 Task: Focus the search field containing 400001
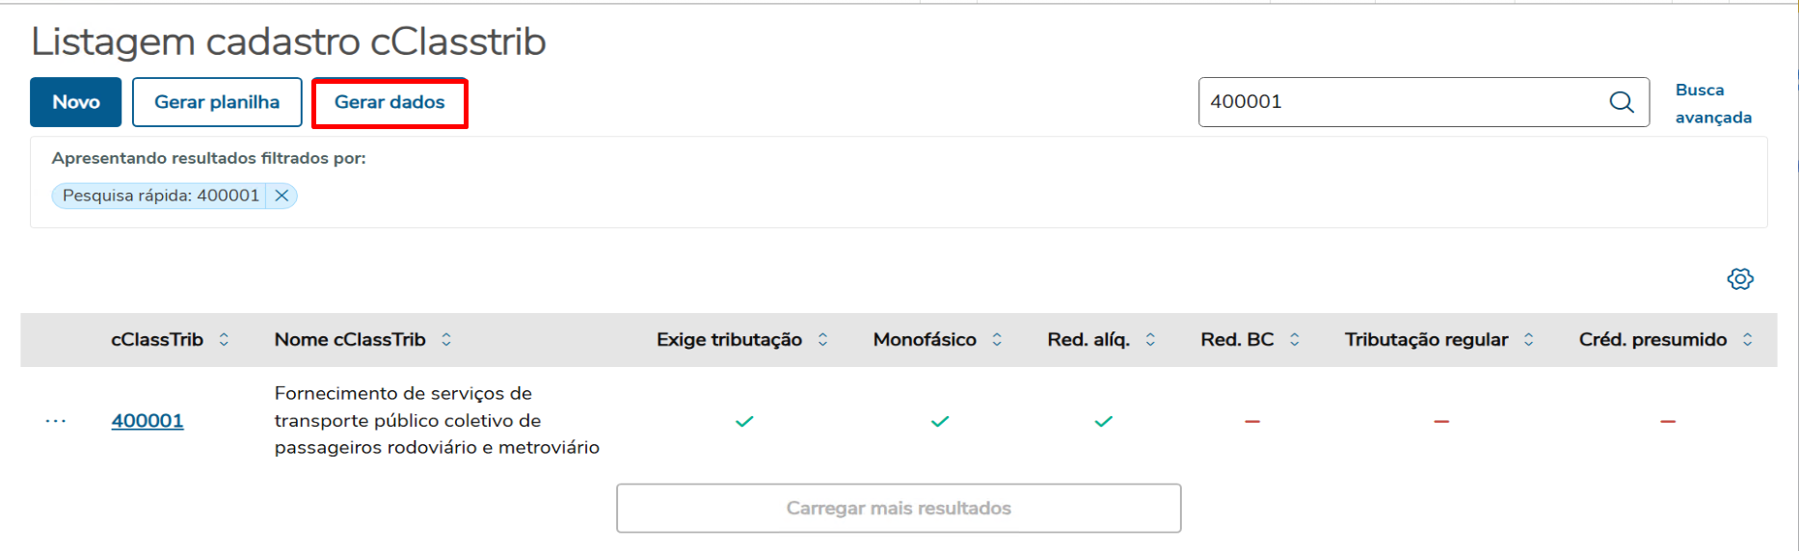tap(1398, 102)
